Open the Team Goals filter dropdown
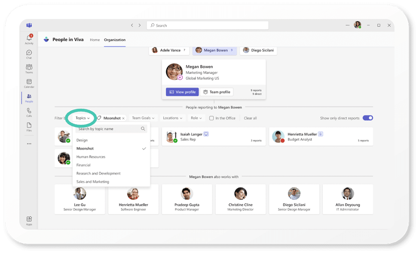The height and width of the screenshot is (254, 419). (x=143, y=118)
